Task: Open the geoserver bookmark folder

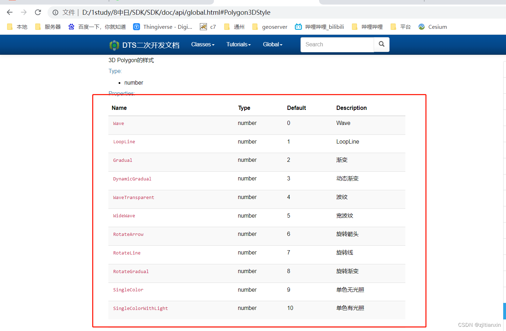Action: click(x=270, y=27)
